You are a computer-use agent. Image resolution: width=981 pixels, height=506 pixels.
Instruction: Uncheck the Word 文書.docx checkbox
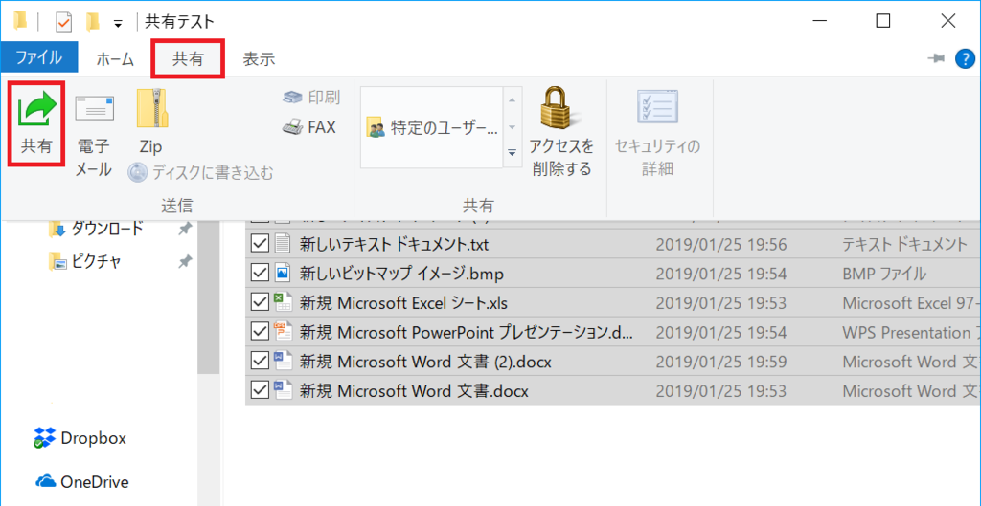259,390
